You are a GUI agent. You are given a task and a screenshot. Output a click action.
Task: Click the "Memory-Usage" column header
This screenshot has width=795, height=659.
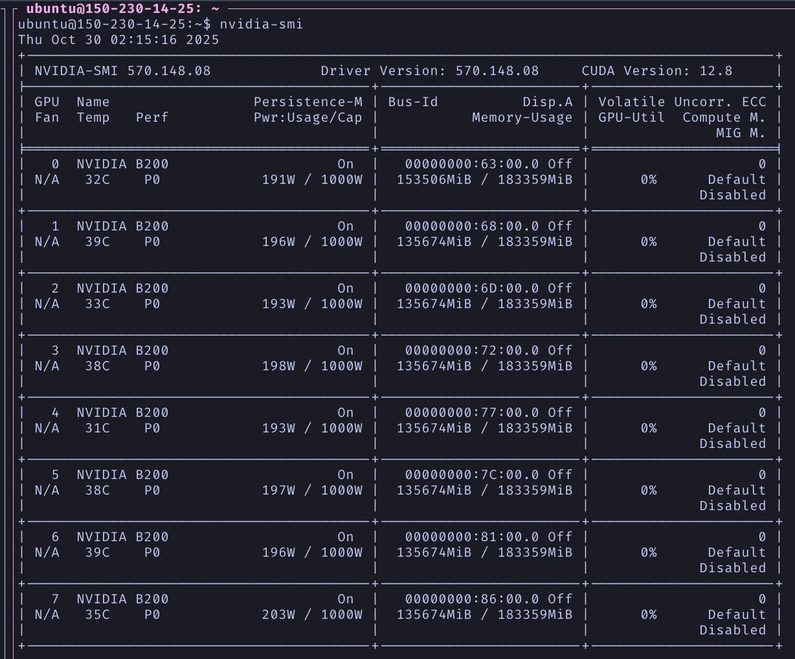pyautogui.click(x=522, y=117)
